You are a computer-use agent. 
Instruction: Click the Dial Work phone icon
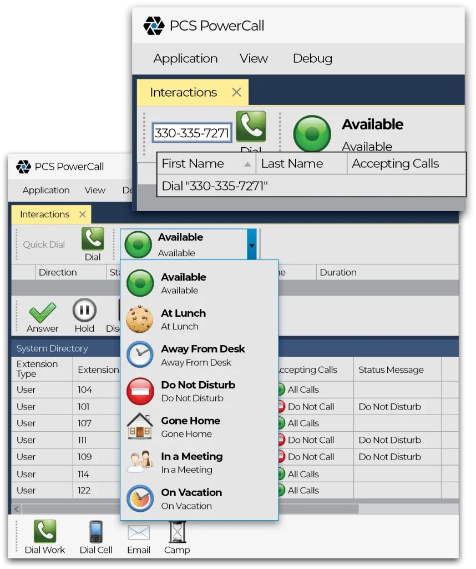[45, 531]
